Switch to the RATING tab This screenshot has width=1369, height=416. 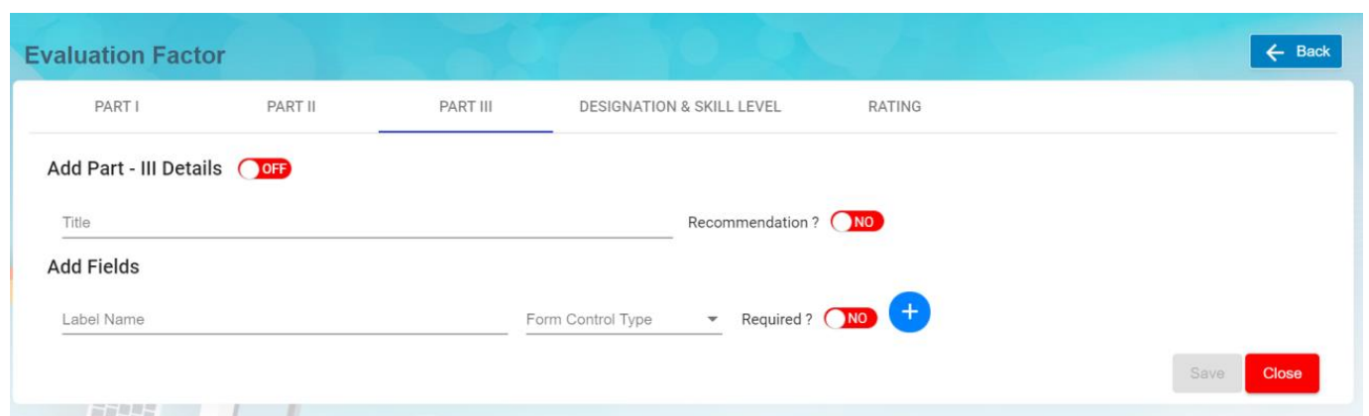coord(894,107)
